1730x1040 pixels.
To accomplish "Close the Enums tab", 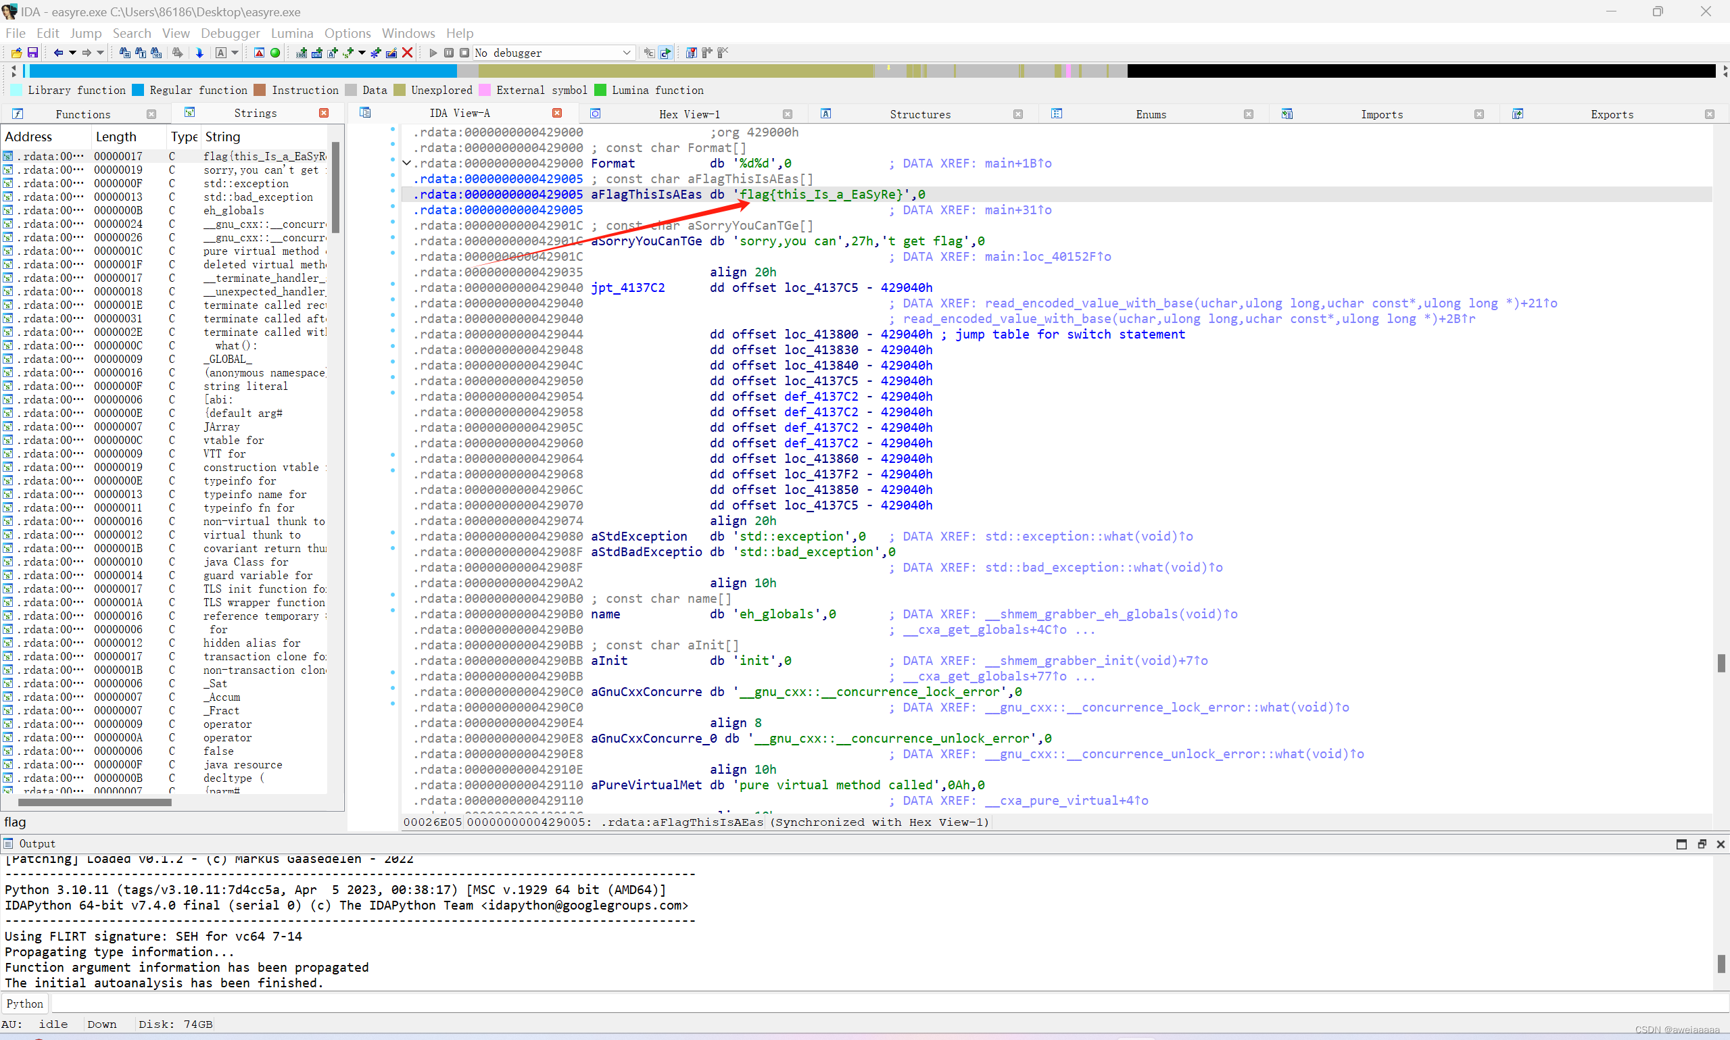I will coord(1249,114).
